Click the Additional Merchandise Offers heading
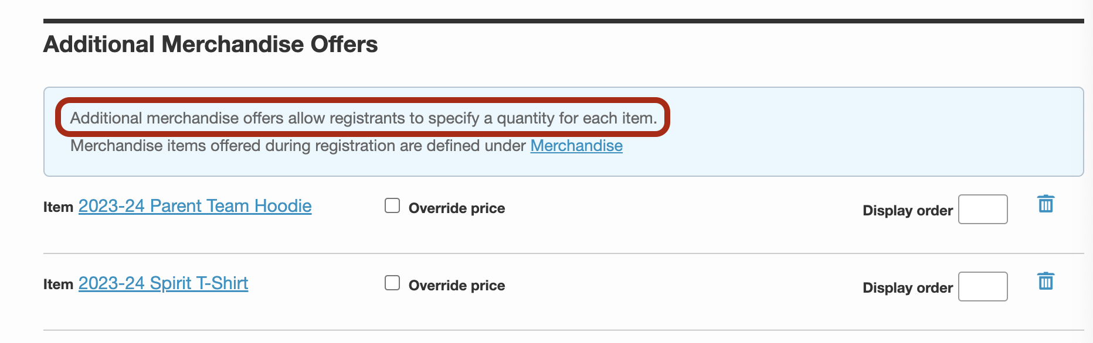Viewport: 1093px width, 343px height. pos(211,44)
